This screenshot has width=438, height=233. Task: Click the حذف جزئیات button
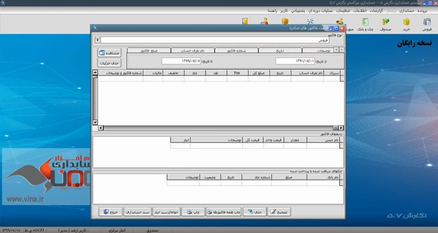[x=108, y=63]
